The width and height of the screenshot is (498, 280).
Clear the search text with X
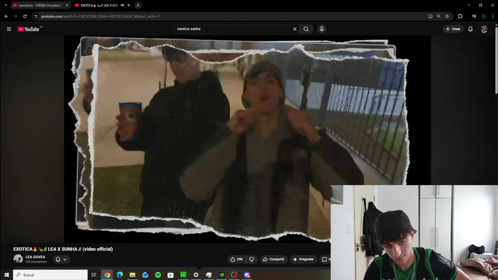(x=295, y=29)
